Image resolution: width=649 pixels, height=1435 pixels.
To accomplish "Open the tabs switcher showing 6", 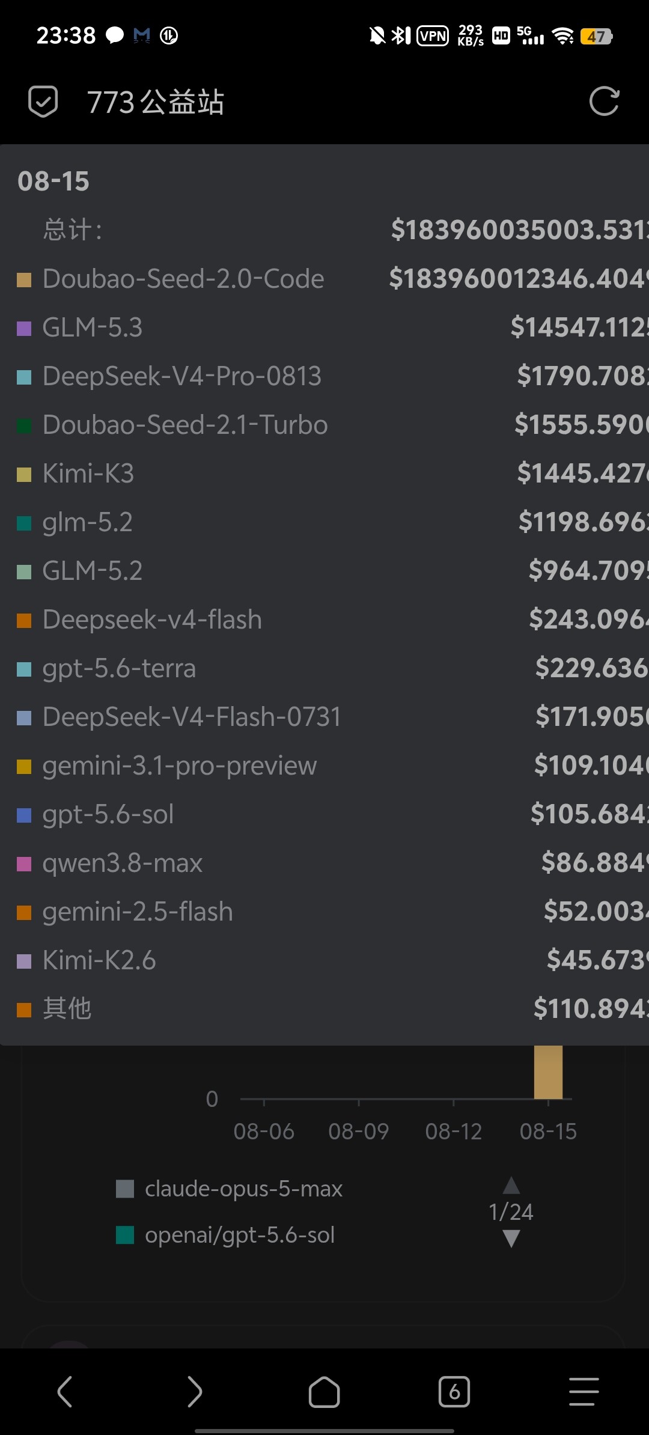I will [x=454, y=1391].
